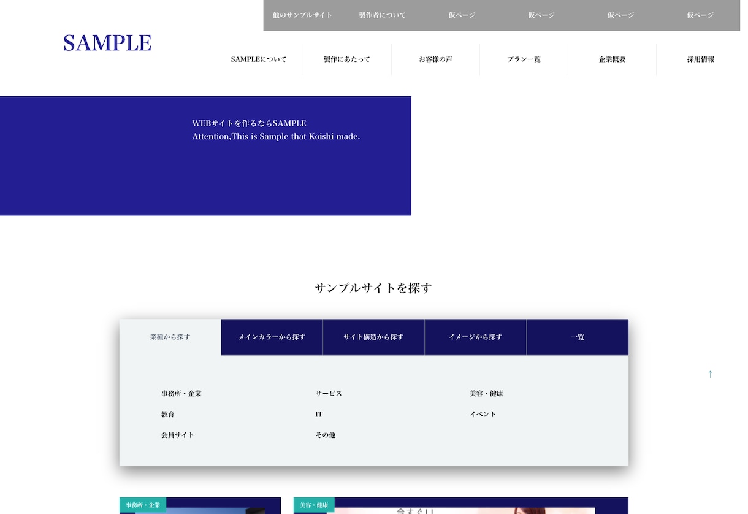Open the card tagged 美容・健康

coord(461,506)
